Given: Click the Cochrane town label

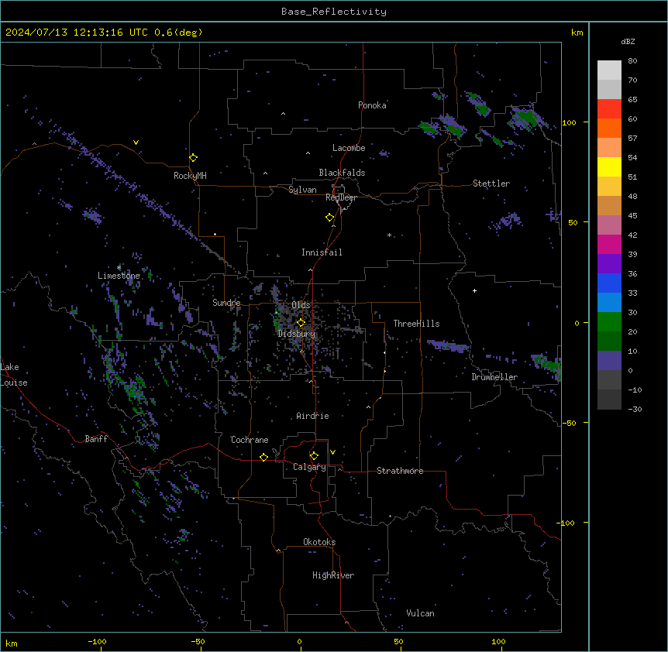Looking at the screenshot, I should [x=250, y=440].
